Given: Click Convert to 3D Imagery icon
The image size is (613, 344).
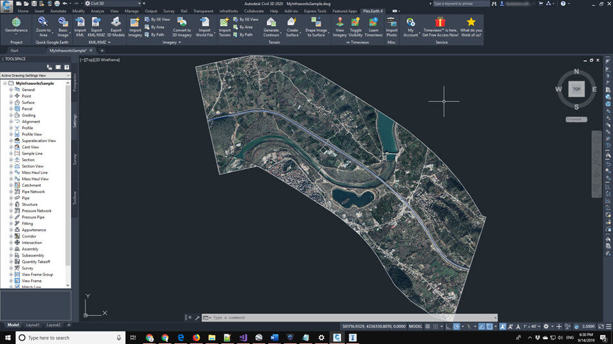Looking at the screenshot, I should 182,22.
